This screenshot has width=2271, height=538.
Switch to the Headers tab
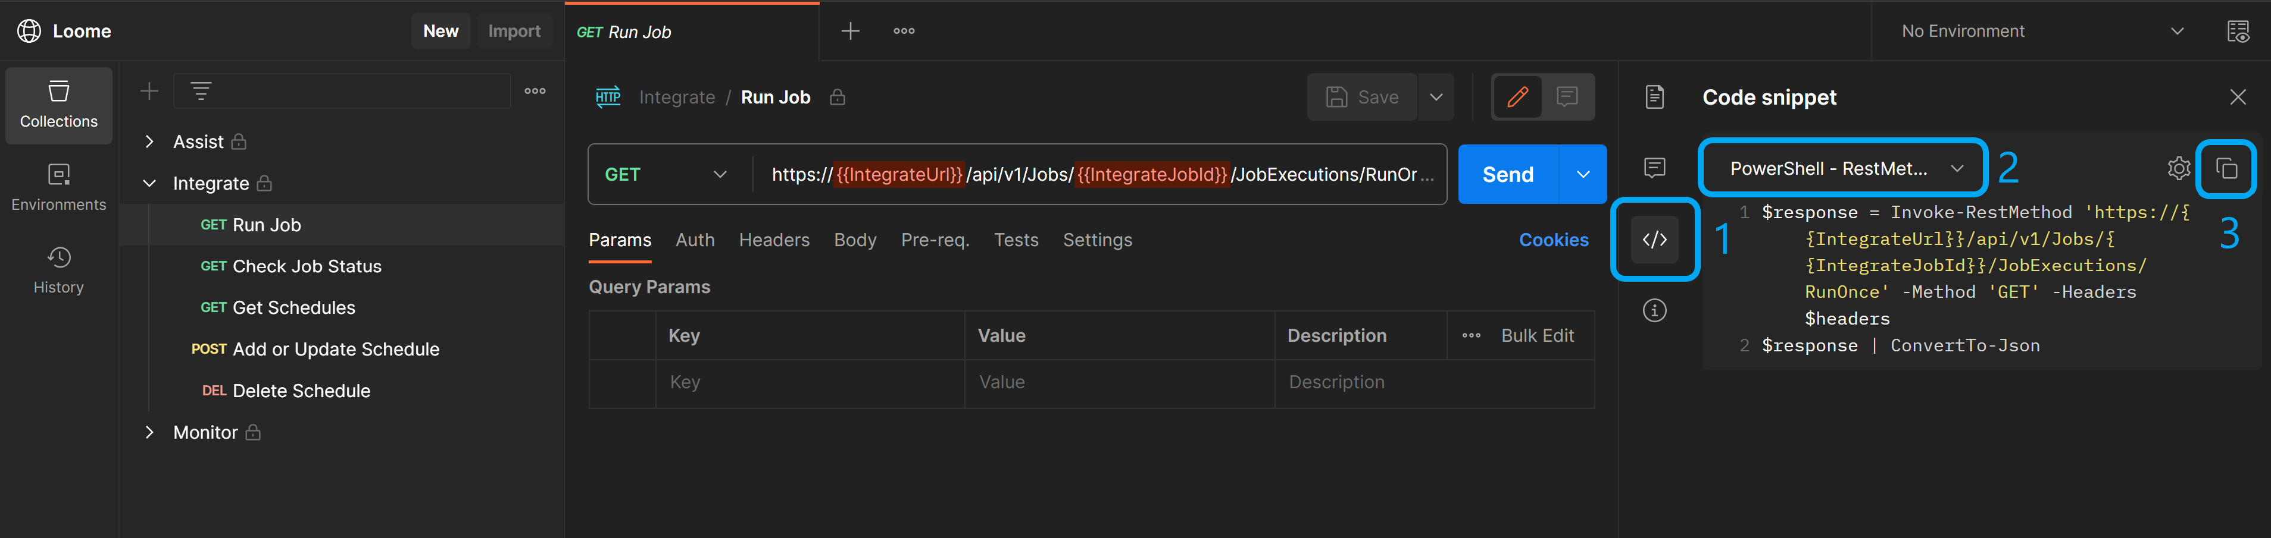[x=774, y=240]
